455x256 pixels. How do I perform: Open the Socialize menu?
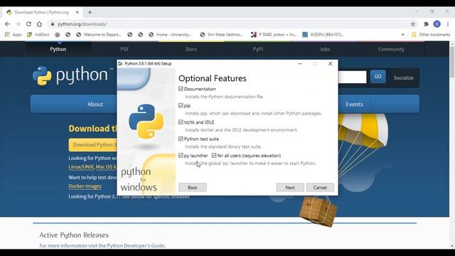[403, 78]
